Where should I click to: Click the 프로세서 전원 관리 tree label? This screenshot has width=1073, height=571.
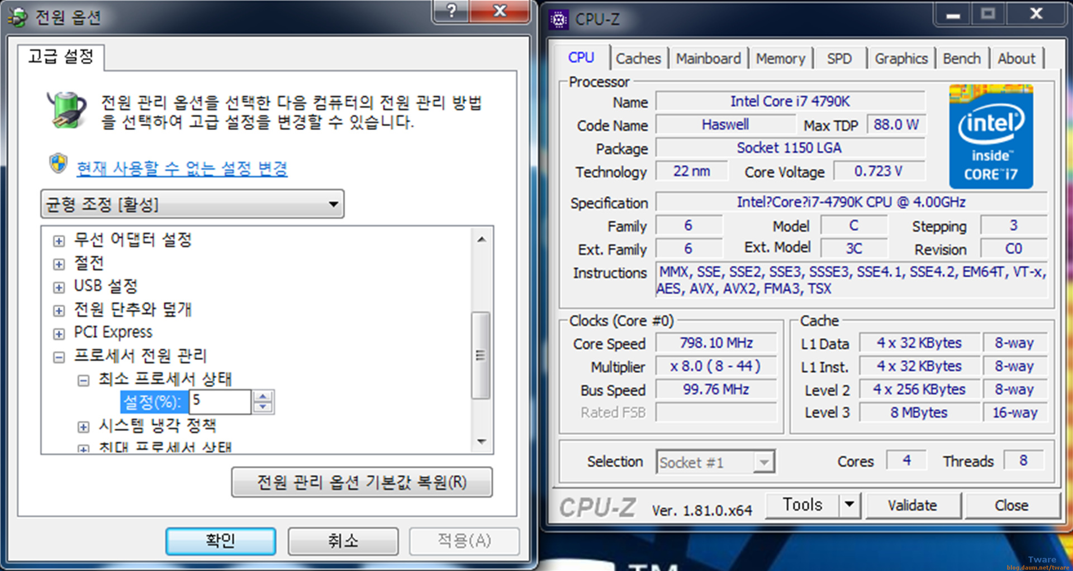tap(141, 356)
